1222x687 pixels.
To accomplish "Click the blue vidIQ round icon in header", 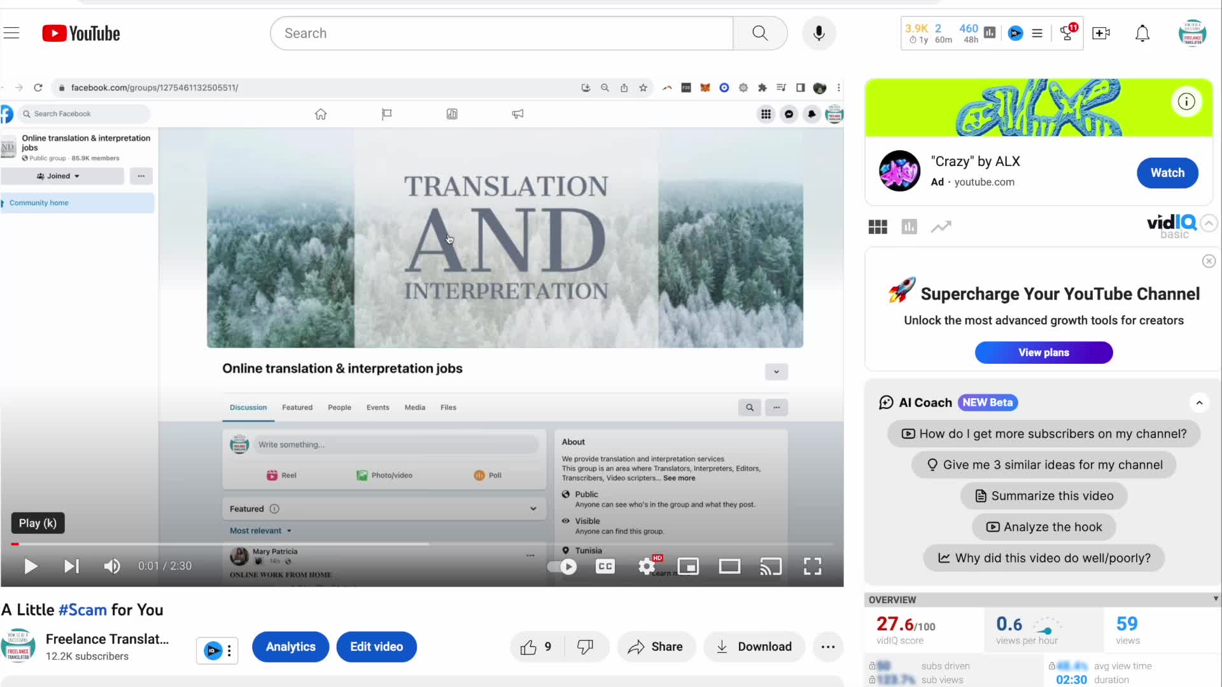I will pyautogui.click(x=1016, y=33).
